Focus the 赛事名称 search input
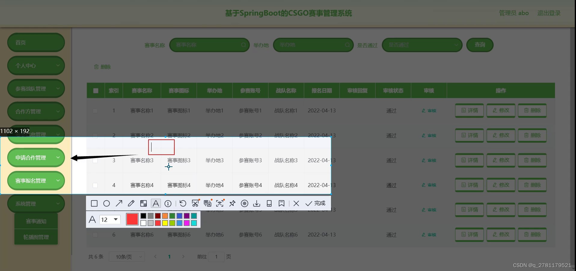Viewport: 576px width, 271px height. point(210,45)
